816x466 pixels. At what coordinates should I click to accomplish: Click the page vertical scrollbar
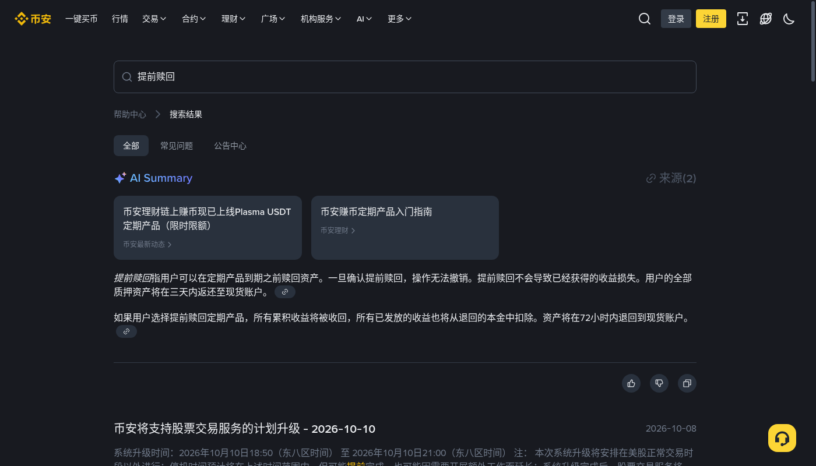click(813, 41)
